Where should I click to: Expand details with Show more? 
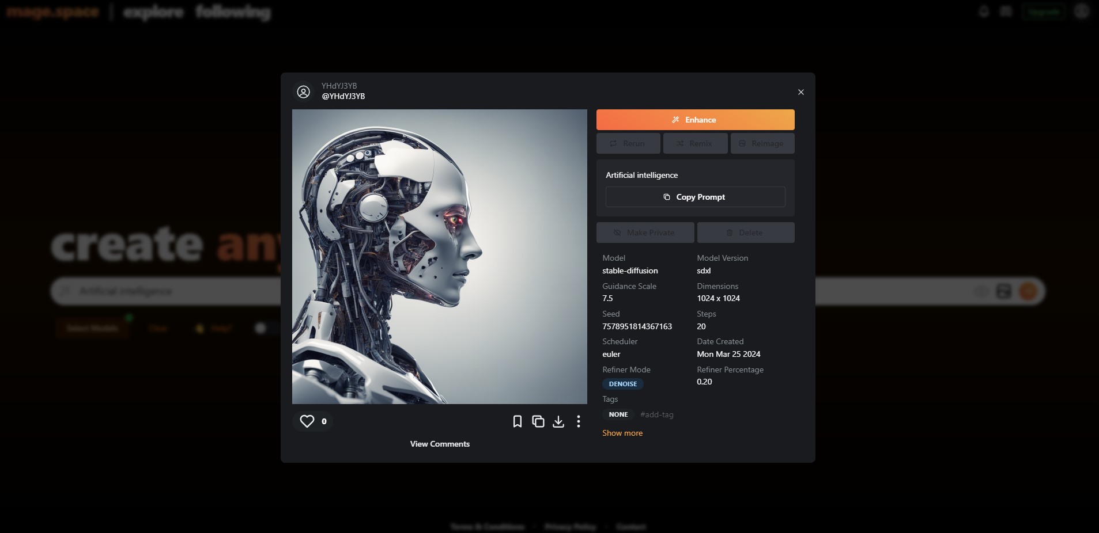tap(622, 433)
